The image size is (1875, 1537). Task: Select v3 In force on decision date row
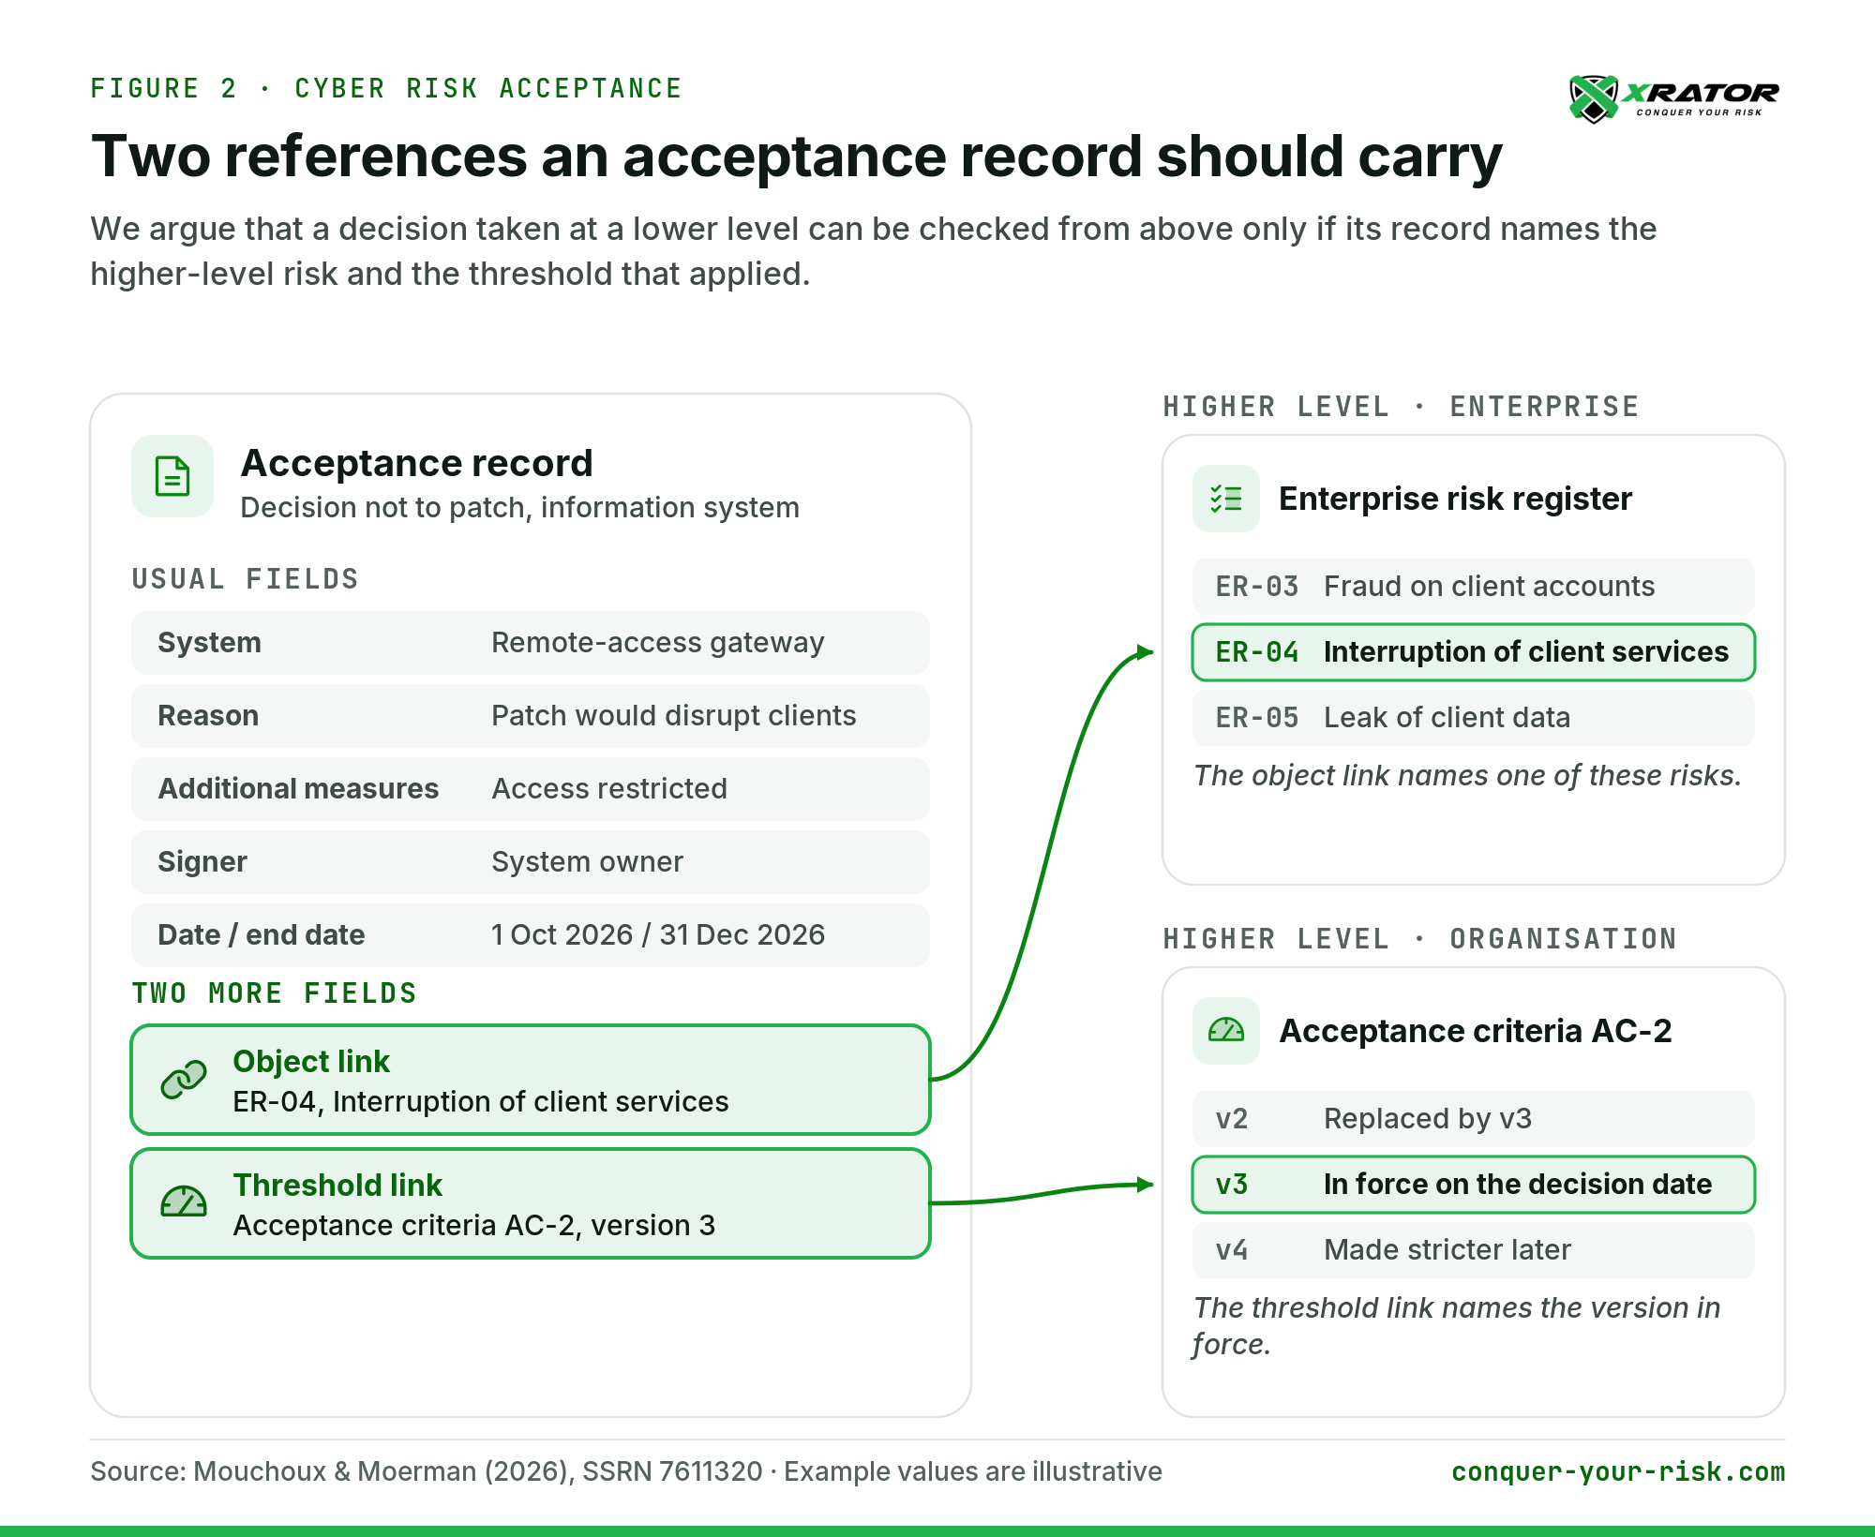coord(1474,1185)
